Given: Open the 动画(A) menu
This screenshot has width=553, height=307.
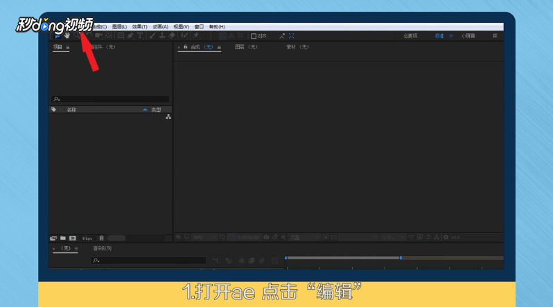Looking at the screenshot, I should point(160,27).
